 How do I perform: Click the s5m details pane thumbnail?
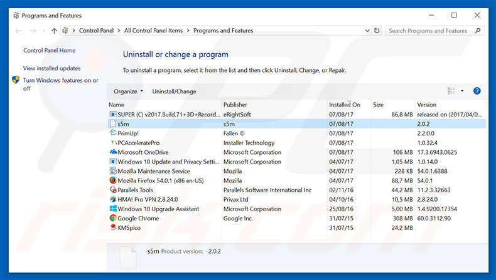[x=128, y=258]
